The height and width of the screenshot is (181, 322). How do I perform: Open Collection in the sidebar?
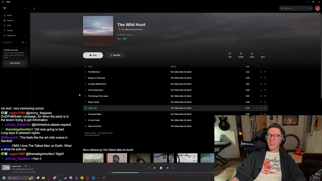(x=11, y=35)
